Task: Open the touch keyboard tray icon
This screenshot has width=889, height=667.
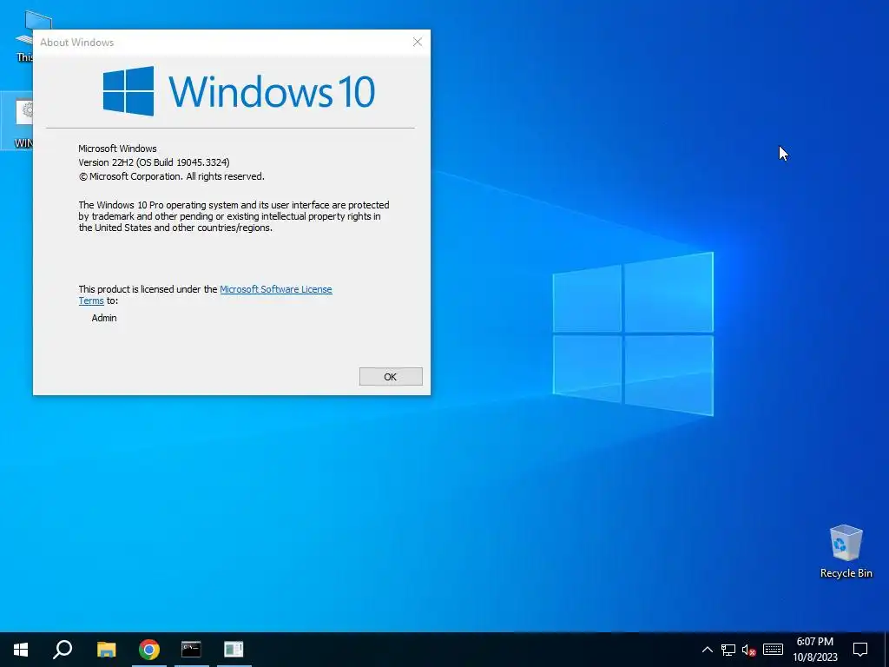Action: pos(773,650)
